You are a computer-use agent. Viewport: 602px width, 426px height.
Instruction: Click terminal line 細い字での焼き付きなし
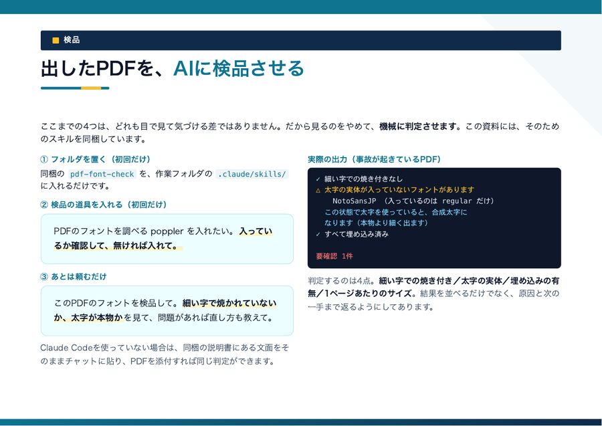click(364, 179)
